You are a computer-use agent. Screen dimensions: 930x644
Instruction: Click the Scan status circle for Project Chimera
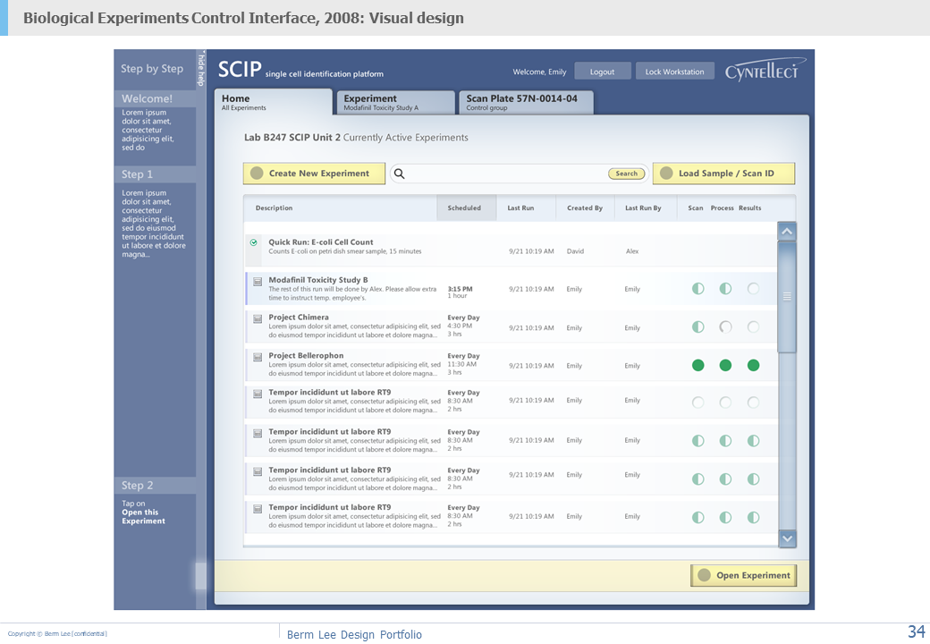click(698, 326)
